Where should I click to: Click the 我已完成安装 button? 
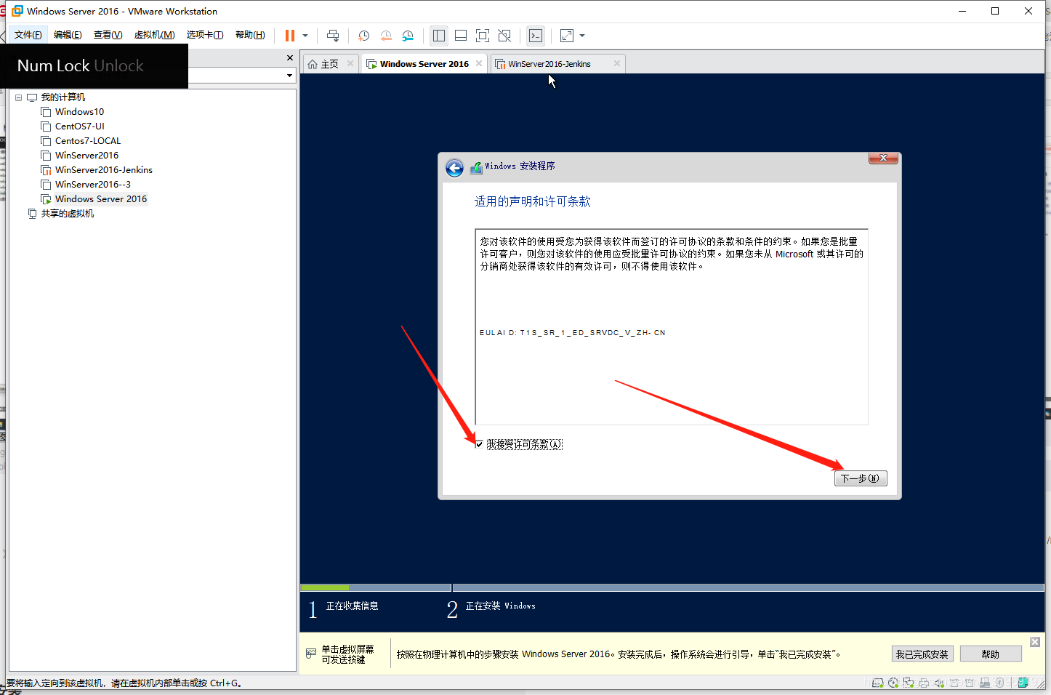[922, 654]
